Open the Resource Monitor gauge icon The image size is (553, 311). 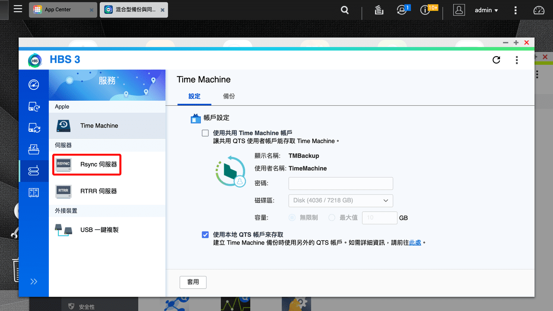[539, 10]
